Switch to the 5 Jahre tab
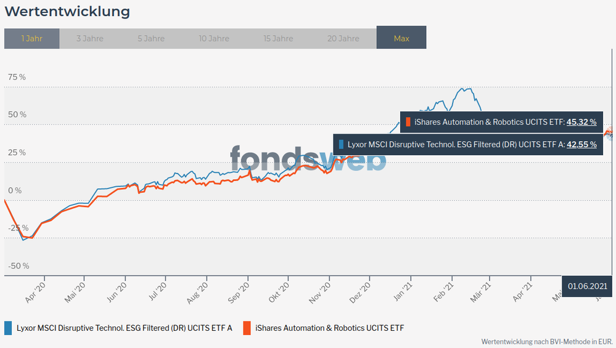 click(x=151, y=38)
